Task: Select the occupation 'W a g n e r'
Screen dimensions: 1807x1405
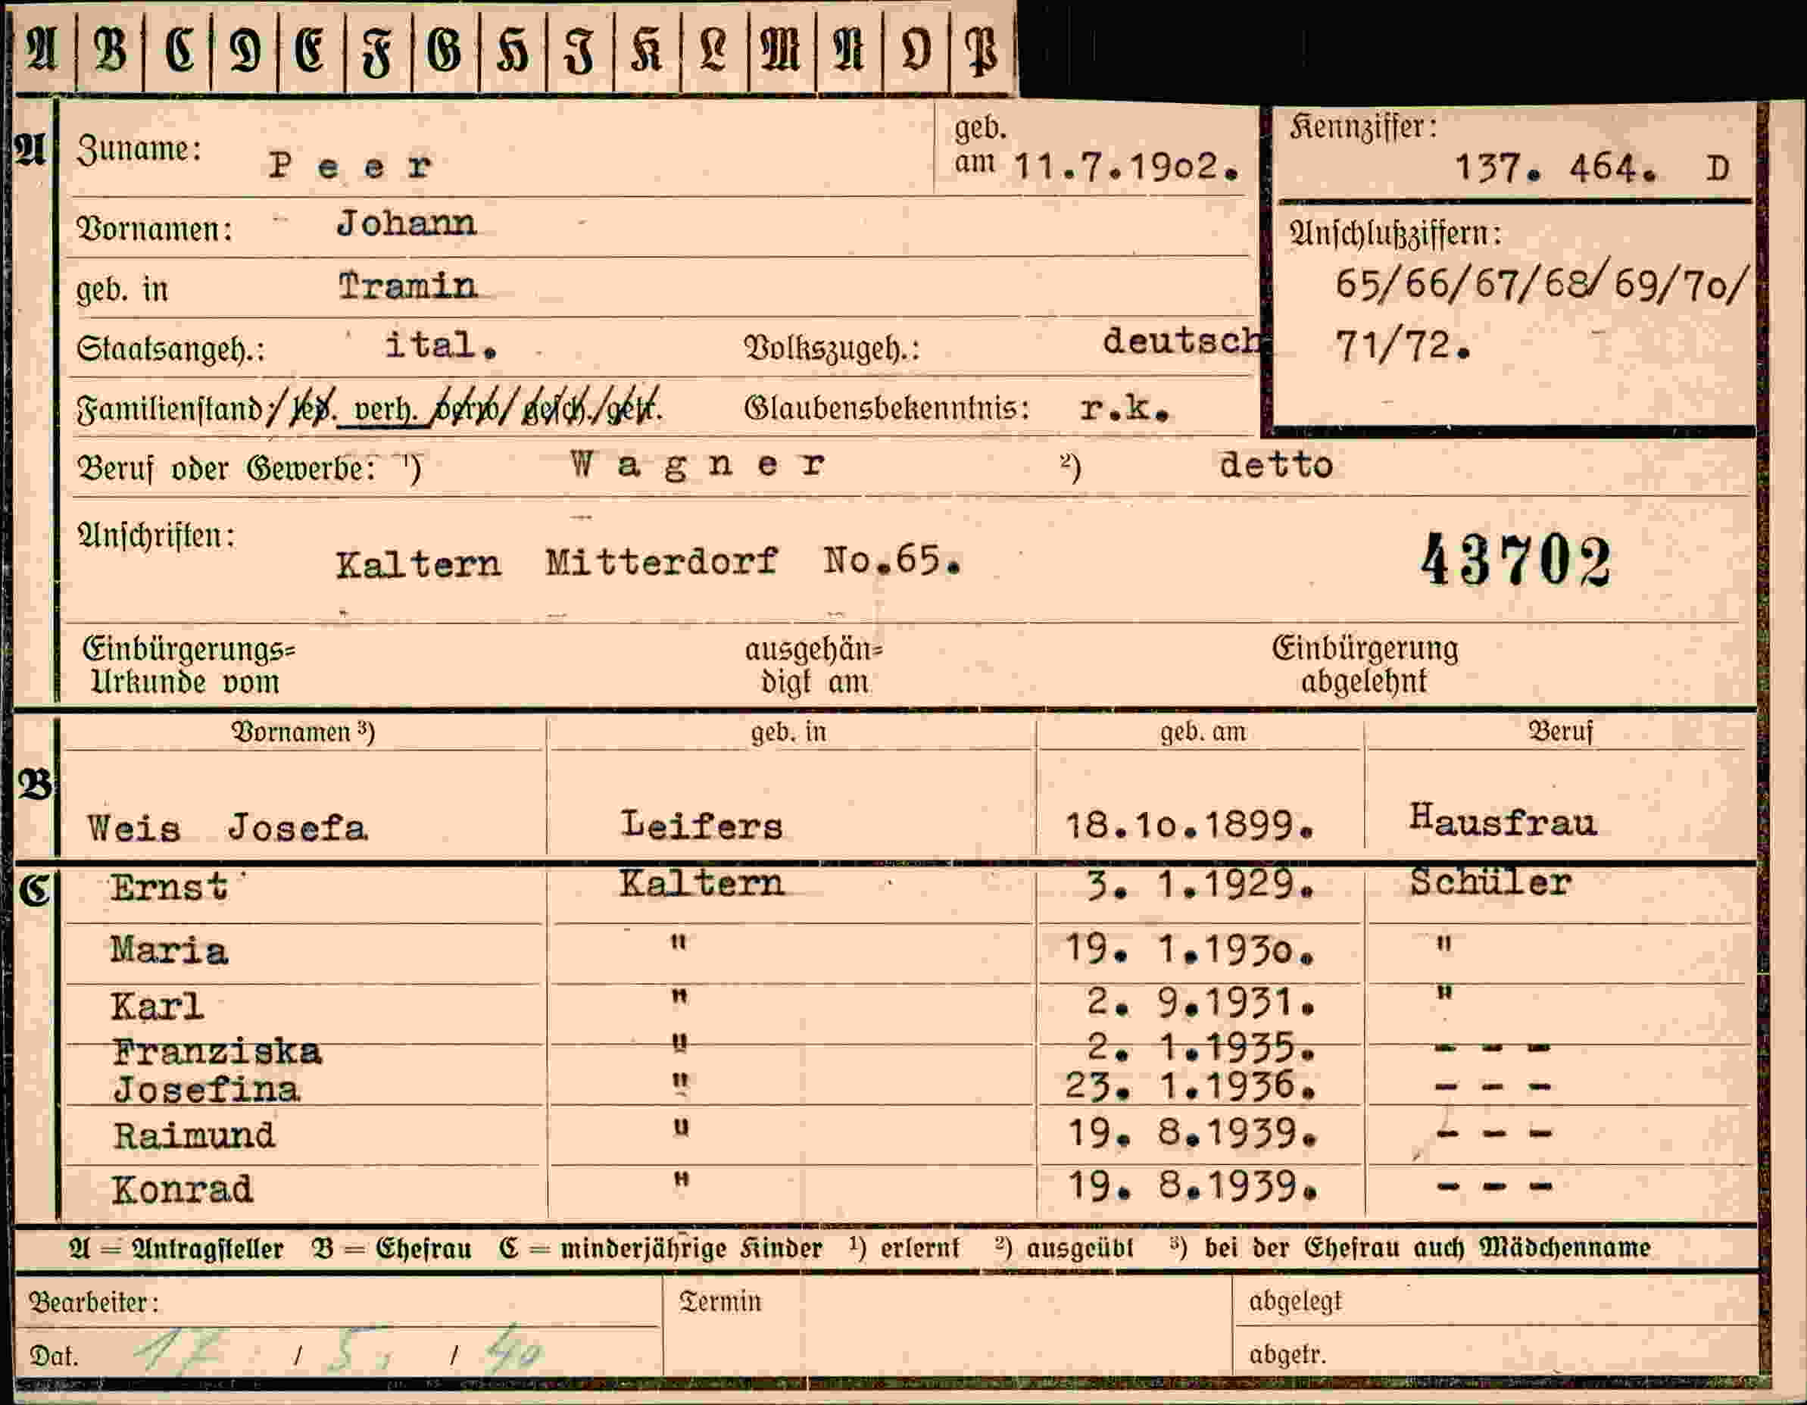Action: [x=698, y=464]
